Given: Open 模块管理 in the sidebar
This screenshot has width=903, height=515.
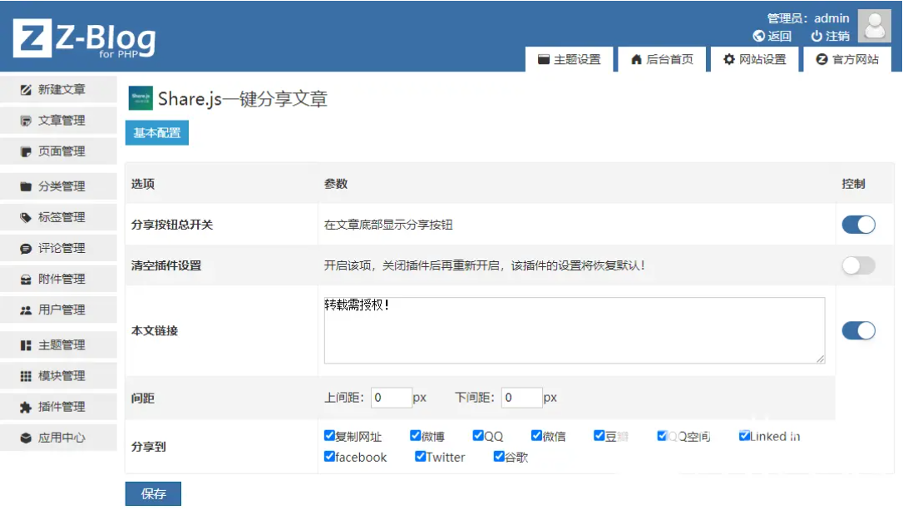Looking at the screenshot, I should coord(58,376).
